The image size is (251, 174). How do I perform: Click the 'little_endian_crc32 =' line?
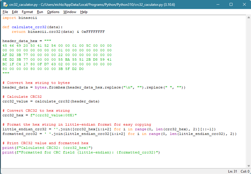pyautogui.click(x=109, y=129)
